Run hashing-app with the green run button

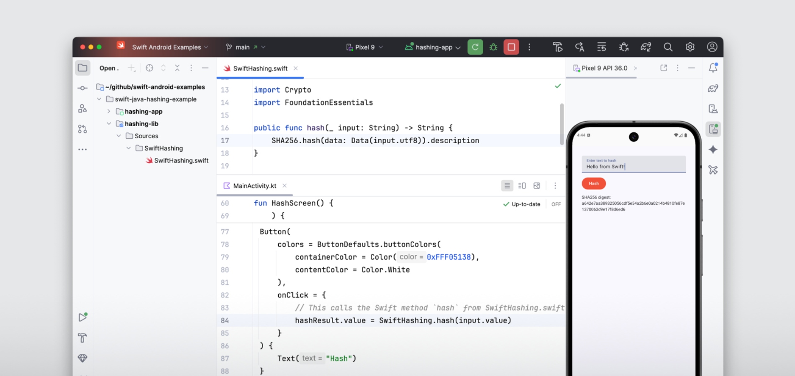475,47
